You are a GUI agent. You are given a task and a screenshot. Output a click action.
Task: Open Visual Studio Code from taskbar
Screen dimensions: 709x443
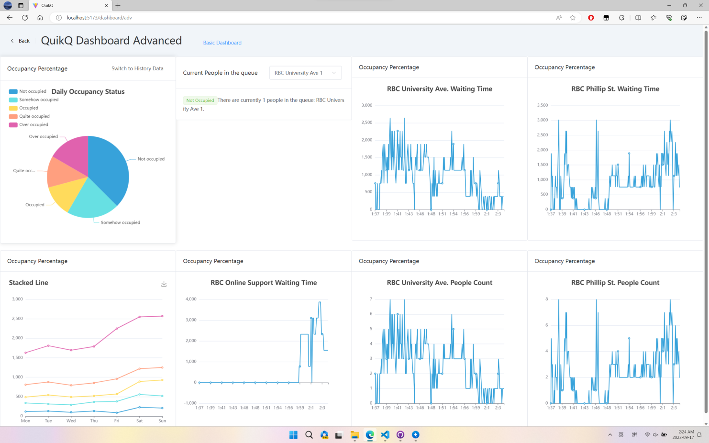tap(385, 435)
